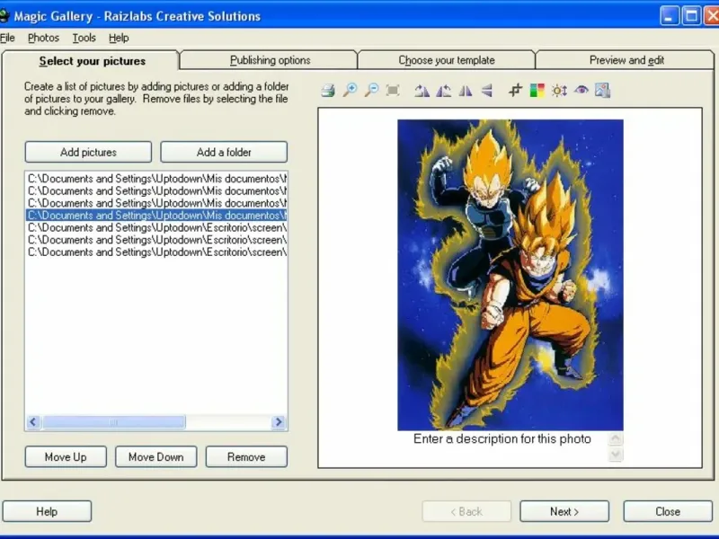Click the Zoom In magnifier icon
This screenshot has height=539, width=719.
tap(350, 91)
